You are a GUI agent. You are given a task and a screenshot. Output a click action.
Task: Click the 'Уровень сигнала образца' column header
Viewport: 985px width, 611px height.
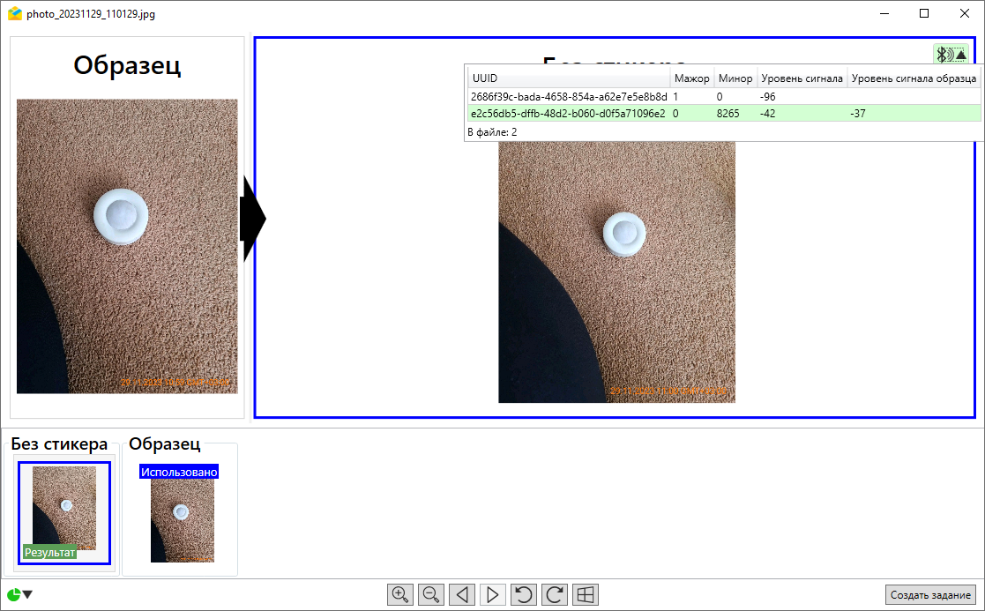[x=913, y=78]
